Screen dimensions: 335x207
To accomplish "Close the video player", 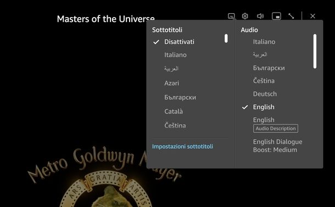I will point(312,16).
